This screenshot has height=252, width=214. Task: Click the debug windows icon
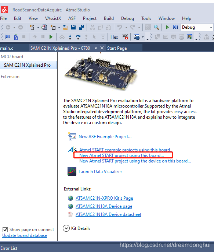point(137,37)
